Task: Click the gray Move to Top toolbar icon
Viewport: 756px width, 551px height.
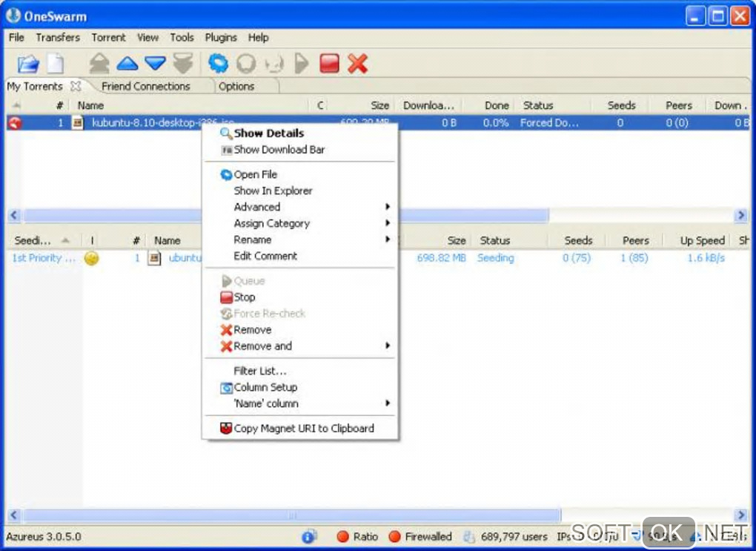Action: coord(99,63)
